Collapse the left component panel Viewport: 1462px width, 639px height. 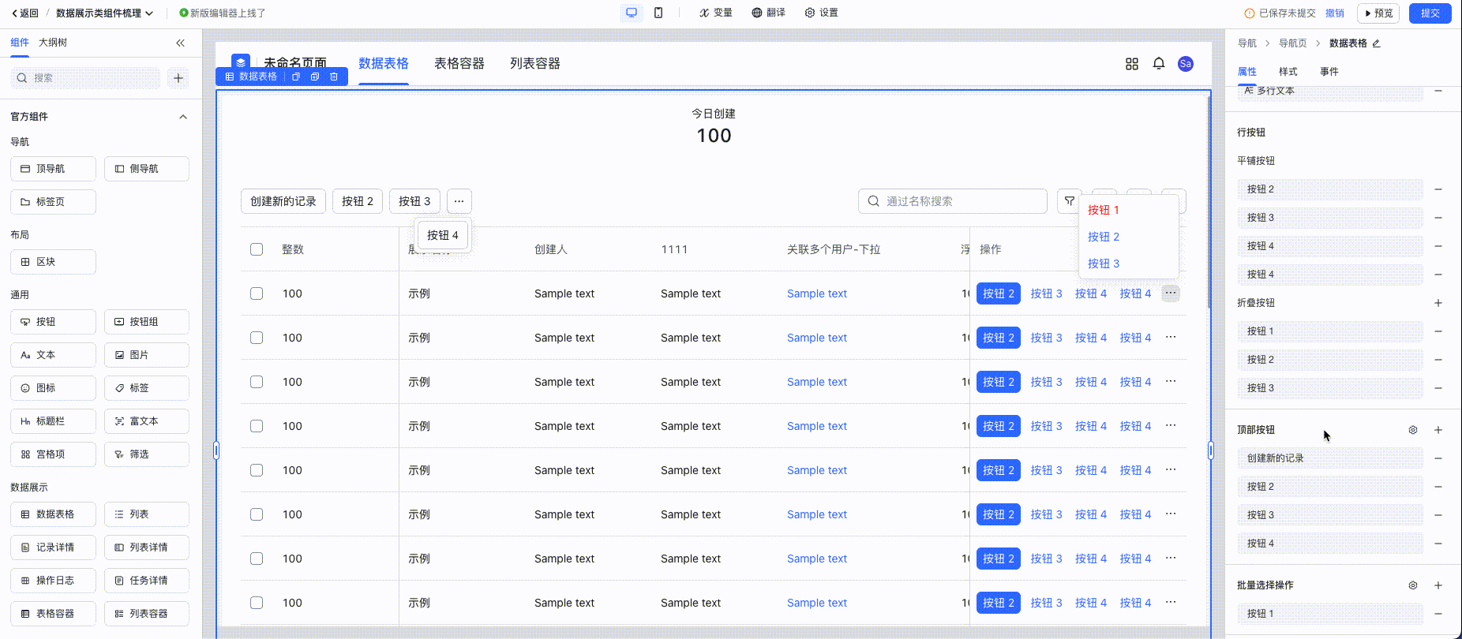pos(180,43)
